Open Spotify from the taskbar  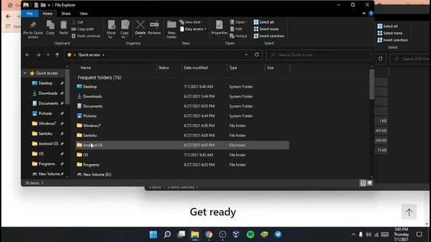(250, 235)
